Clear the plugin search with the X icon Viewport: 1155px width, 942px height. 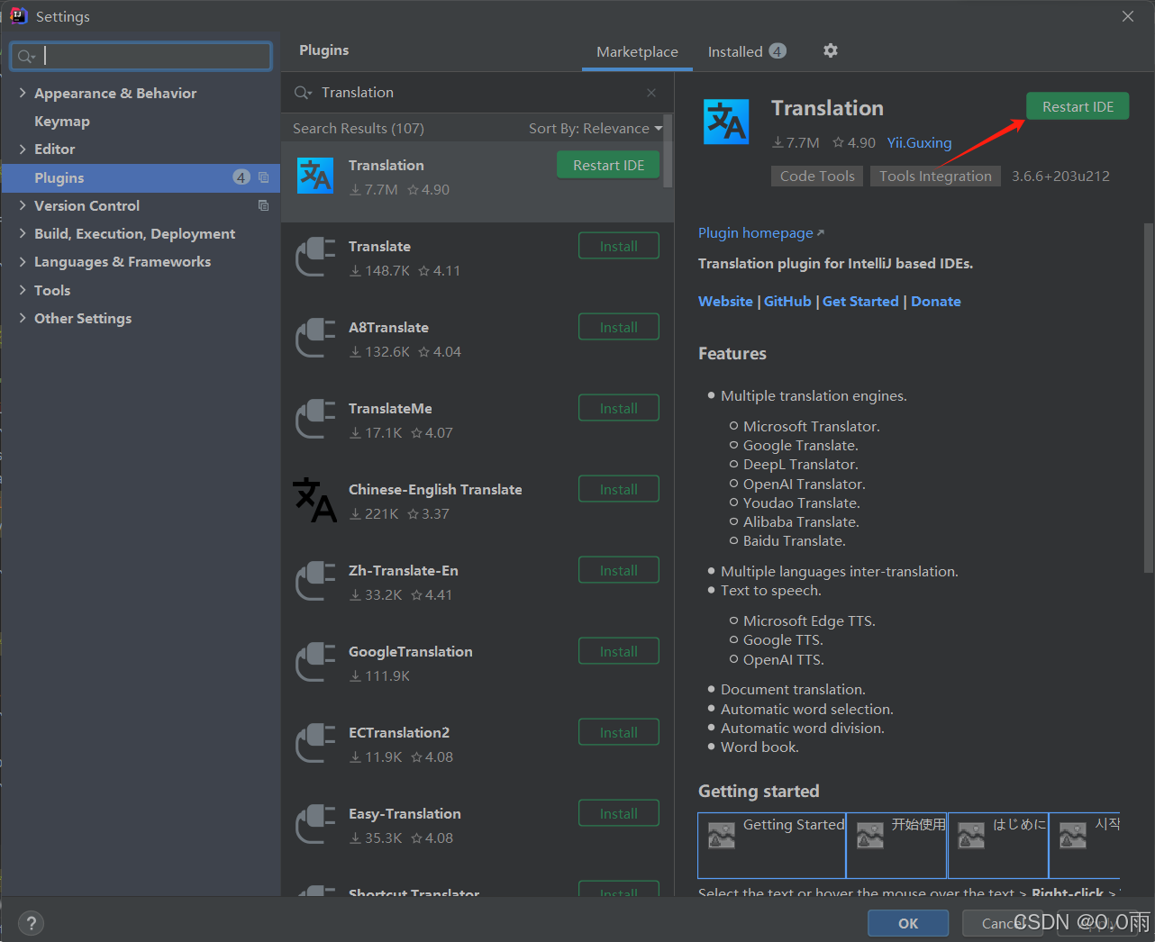point(651,93)
